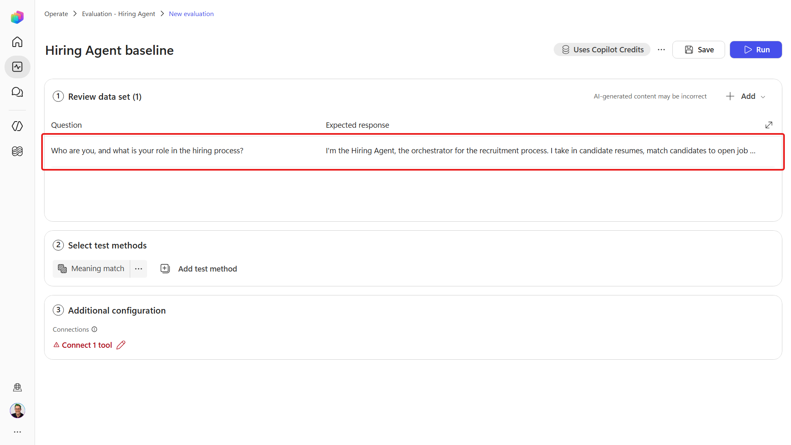Click the Connect 1 tool warning link
791x445 pixels.
(x=83, y=345)
